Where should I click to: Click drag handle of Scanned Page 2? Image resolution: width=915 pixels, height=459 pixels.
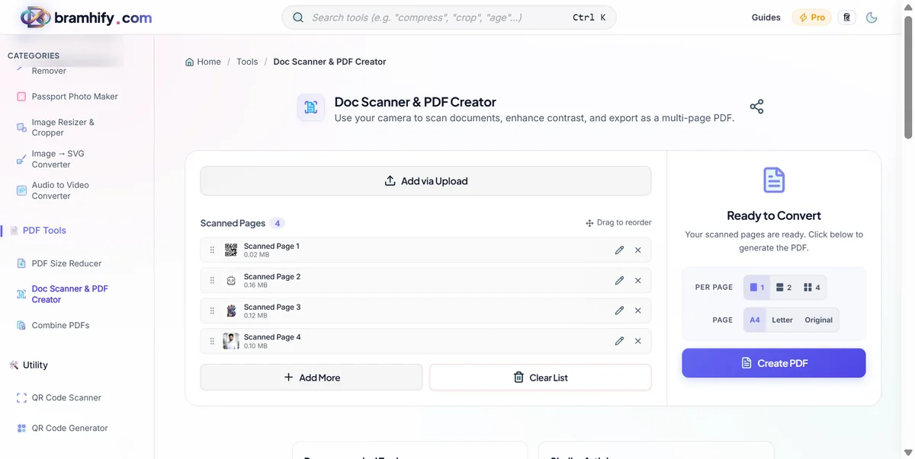pos(212,281)
